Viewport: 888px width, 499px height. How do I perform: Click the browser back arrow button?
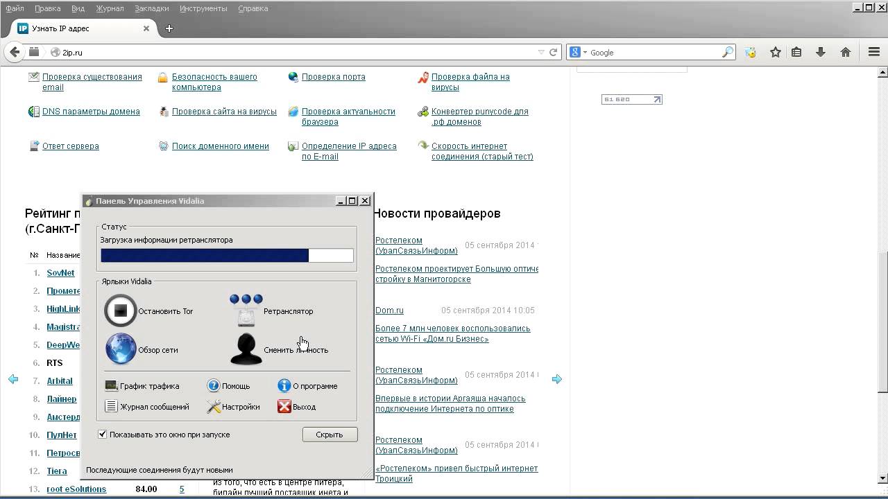(15, 52)
